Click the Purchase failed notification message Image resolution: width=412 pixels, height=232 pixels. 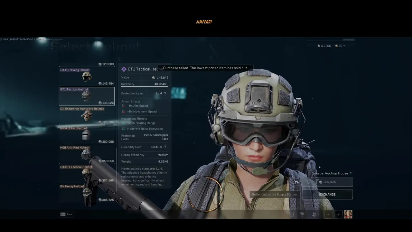tap(205, 68)
